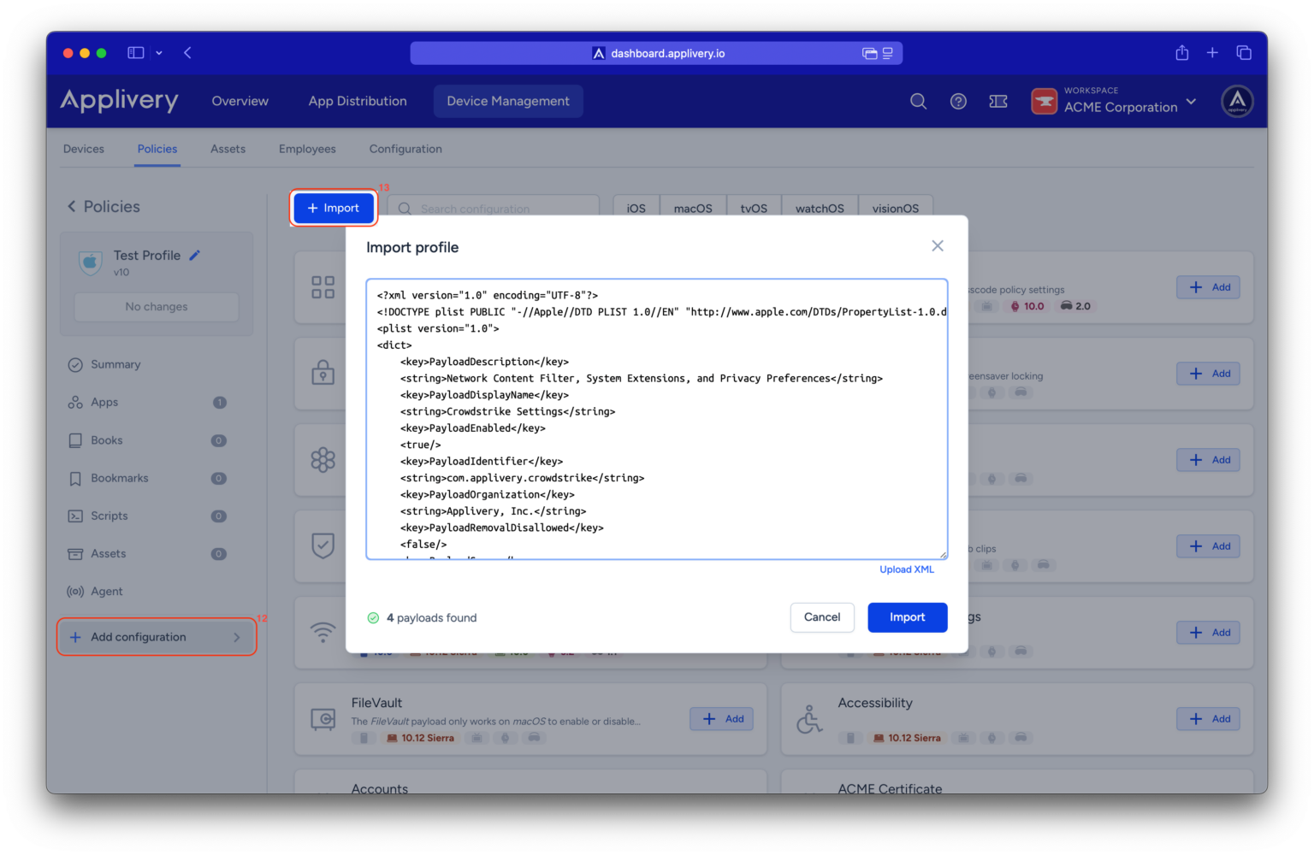The height and width of the screenshot is (855, 1314).
Task: Open the Applivery account avatar
Action: pyautogui.click(x=1237, y=101)
